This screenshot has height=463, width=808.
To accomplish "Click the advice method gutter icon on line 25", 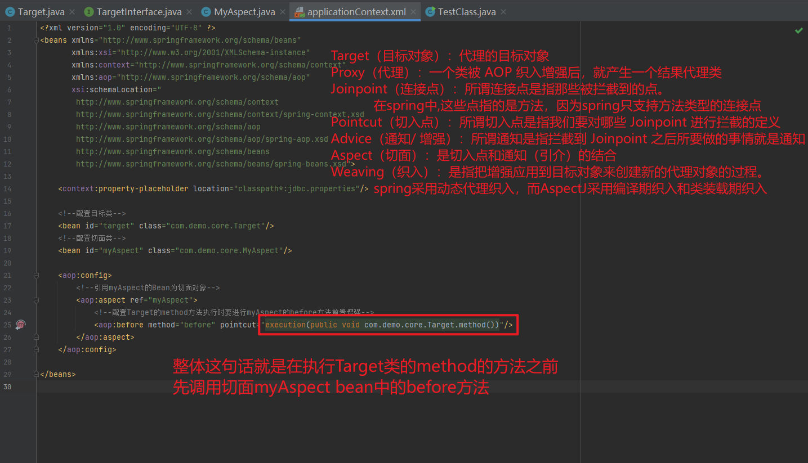I will point(21,325).
